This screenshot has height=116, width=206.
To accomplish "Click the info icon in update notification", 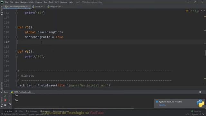I will pos(157,102).
